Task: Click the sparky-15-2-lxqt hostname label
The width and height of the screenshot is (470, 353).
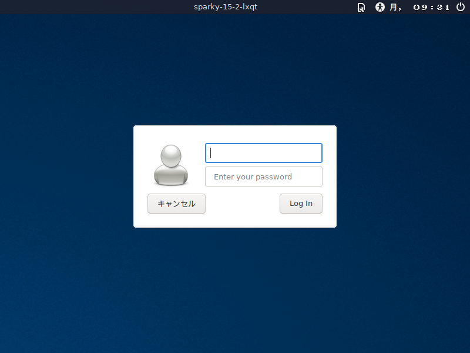Action: (226, 7)
